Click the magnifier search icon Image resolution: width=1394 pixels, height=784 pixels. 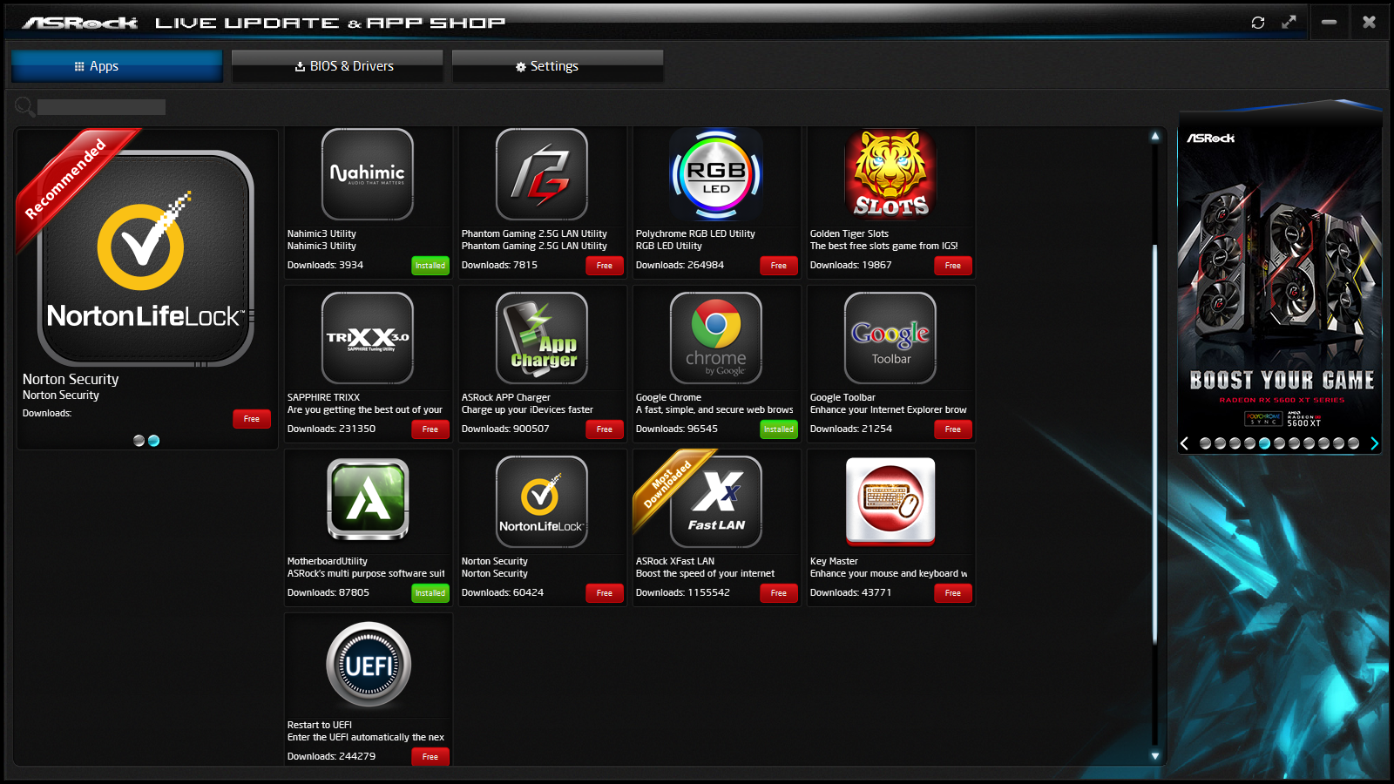24,107
